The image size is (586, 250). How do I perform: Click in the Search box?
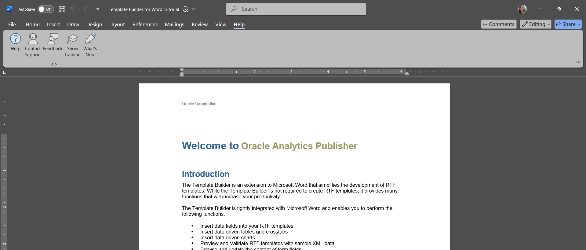pos(296,9)
